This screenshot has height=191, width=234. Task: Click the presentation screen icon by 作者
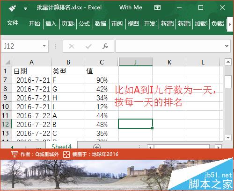coord(15,154)
